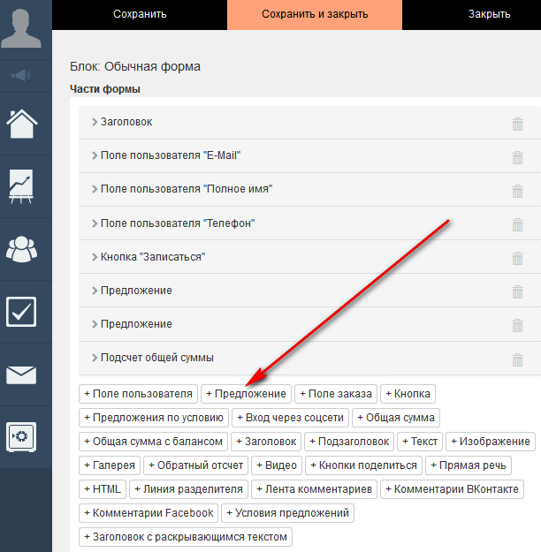Expand the first Предложение chevron
Screen dimensions: 541x552
pos(94,291)
